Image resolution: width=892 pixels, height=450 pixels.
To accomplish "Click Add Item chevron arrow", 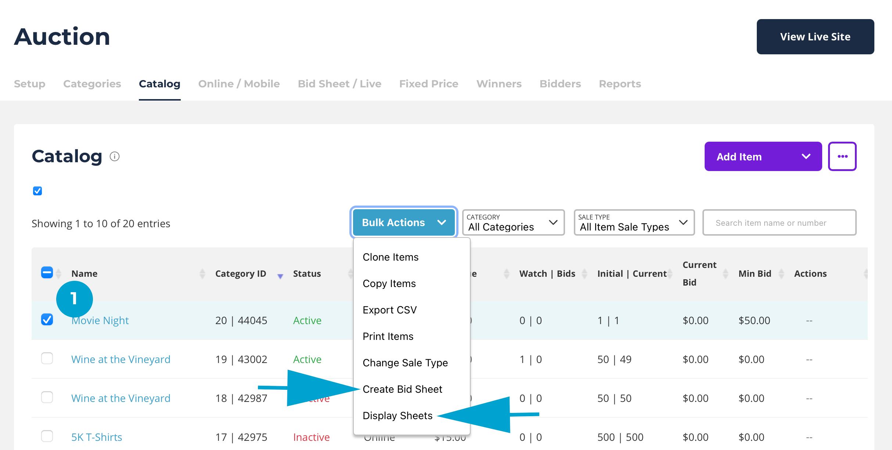I will (806, 157).
